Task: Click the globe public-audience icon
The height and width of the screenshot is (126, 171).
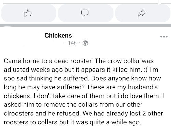Action: pos(85,43)
